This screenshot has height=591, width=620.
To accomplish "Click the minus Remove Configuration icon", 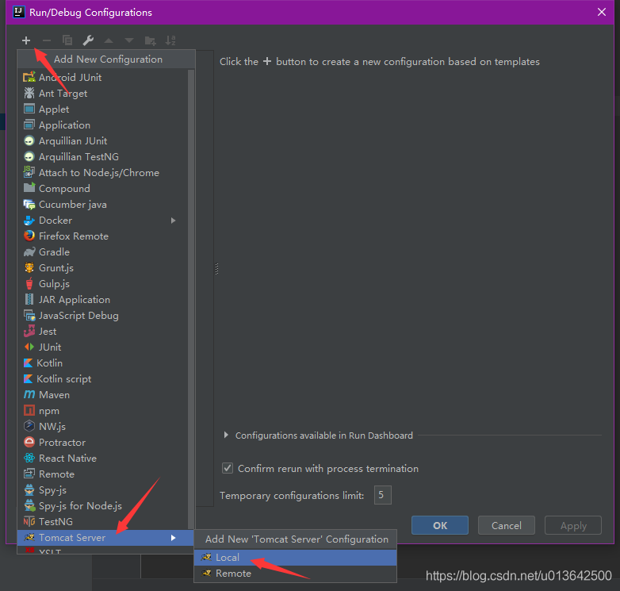I will click(47, 40).
